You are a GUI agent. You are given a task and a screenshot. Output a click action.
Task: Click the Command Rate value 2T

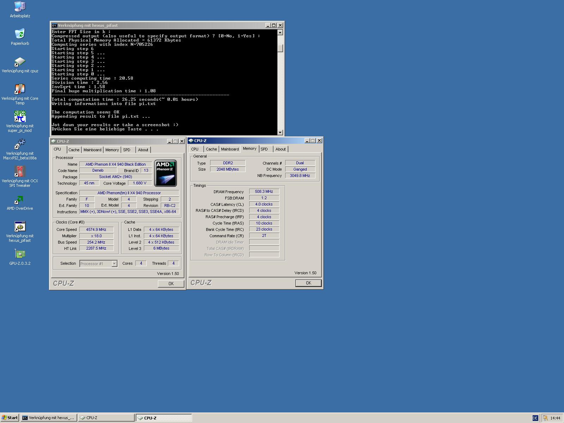pos(264,235)
